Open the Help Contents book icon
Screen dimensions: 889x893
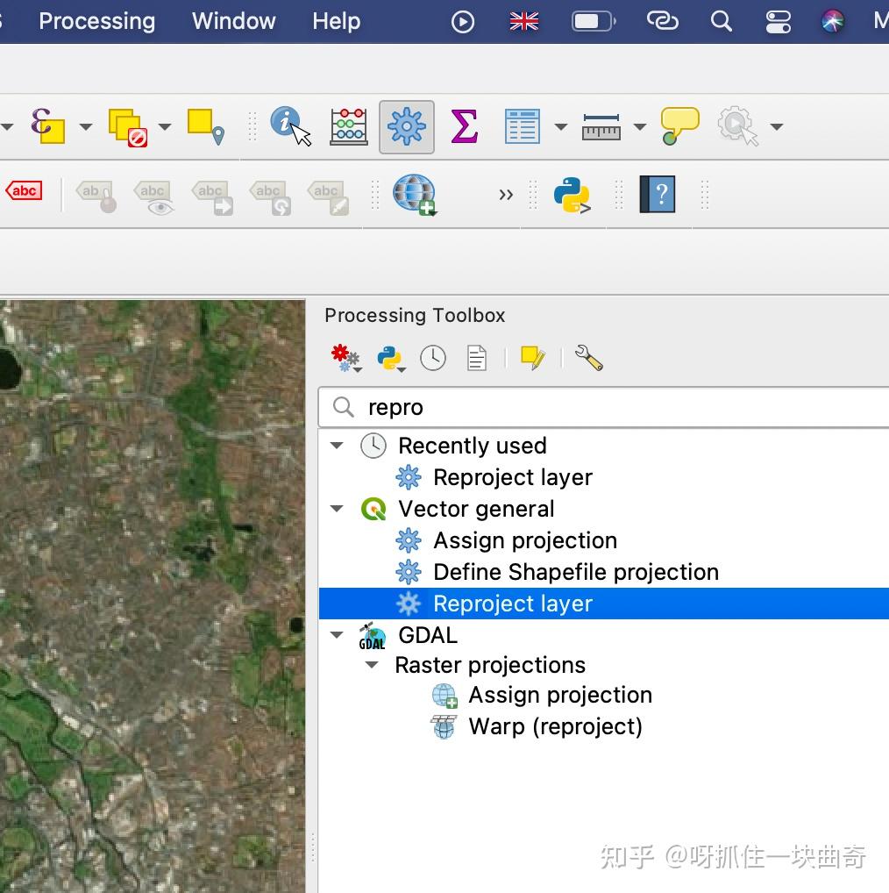658,194
